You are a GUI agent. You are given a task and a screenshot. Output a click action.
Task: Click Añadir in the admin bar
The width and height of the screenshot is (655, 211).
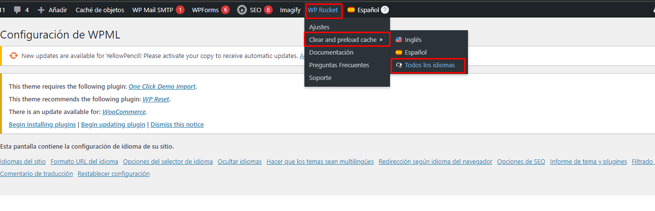[x=58, y=10]
